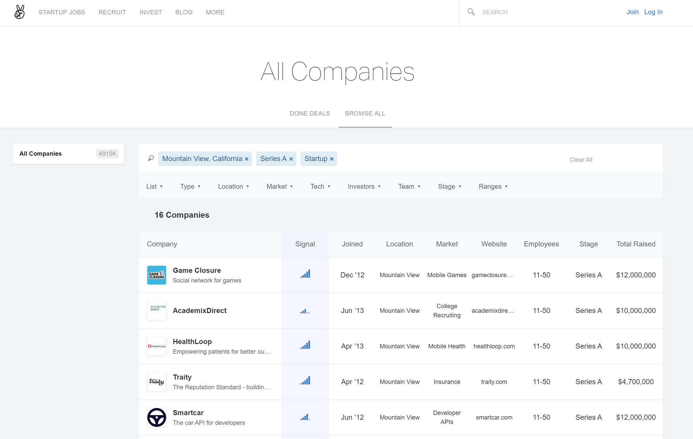The height and width of the screenshot is (439, 693).
Task: Open the Traity logo thumbnail
Action: tap(157, 382)
